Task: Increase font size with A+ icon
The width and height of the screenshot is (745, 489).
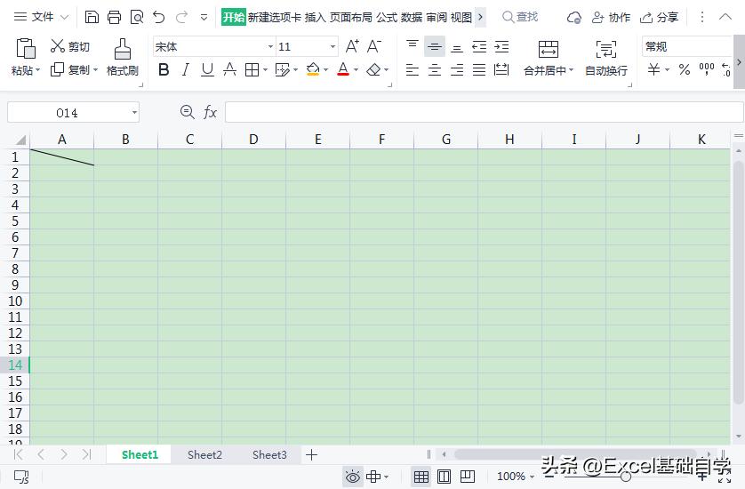Action: tap(352, 46)
